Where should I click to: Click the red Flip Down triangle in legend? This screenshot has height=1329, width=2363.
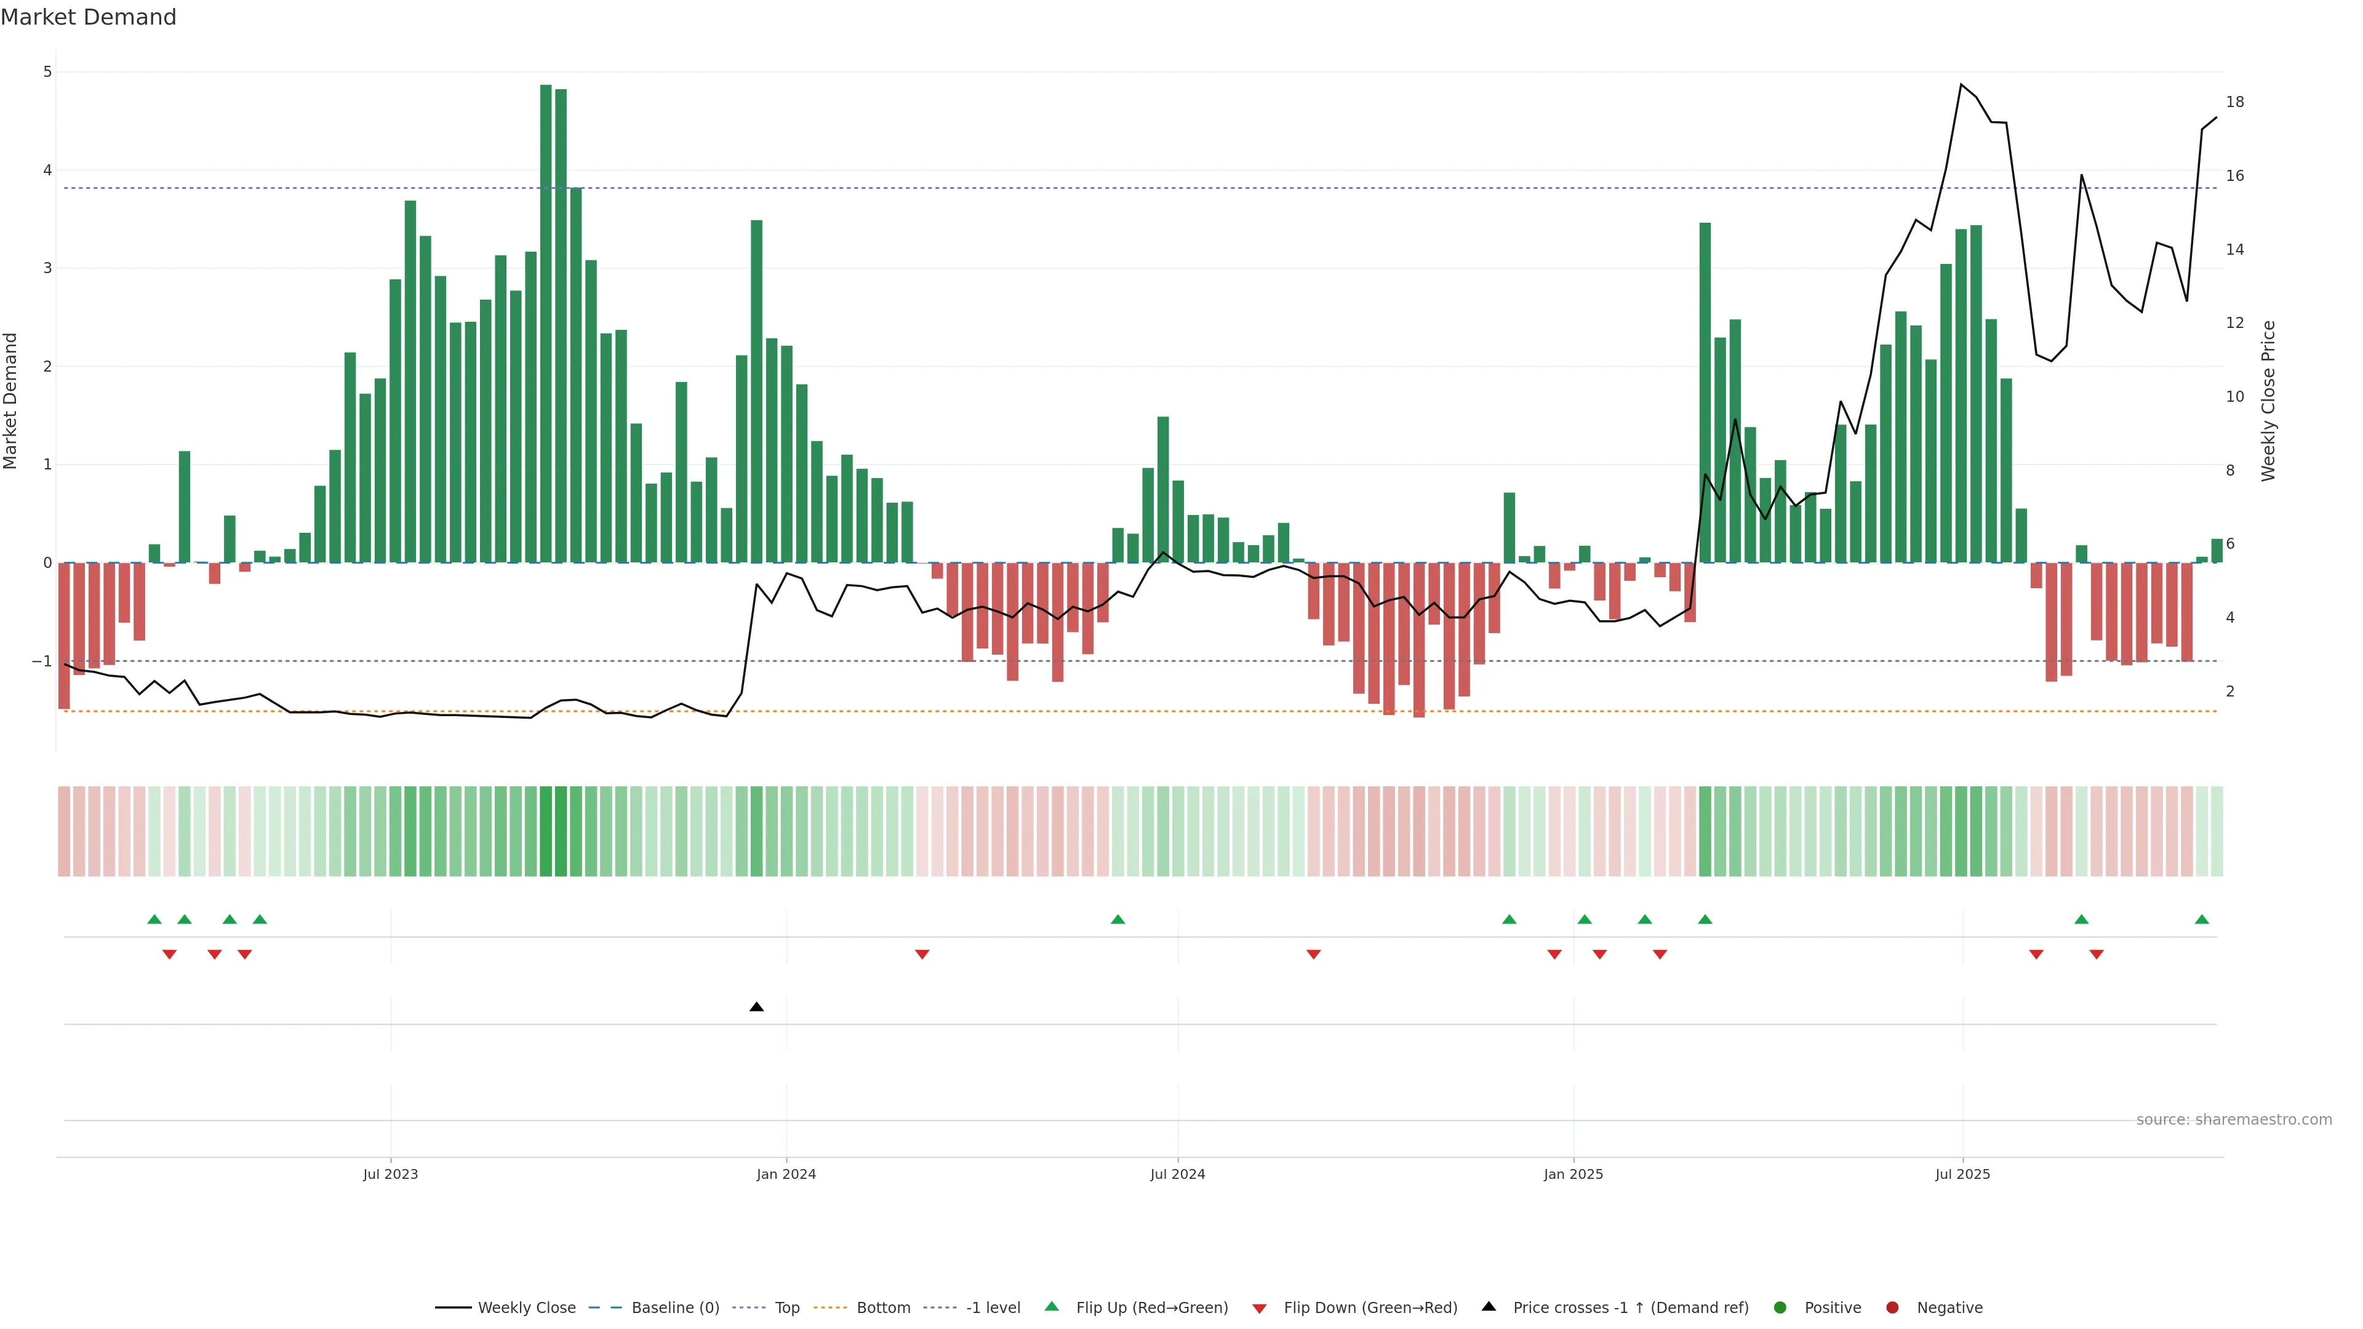1260,1308
